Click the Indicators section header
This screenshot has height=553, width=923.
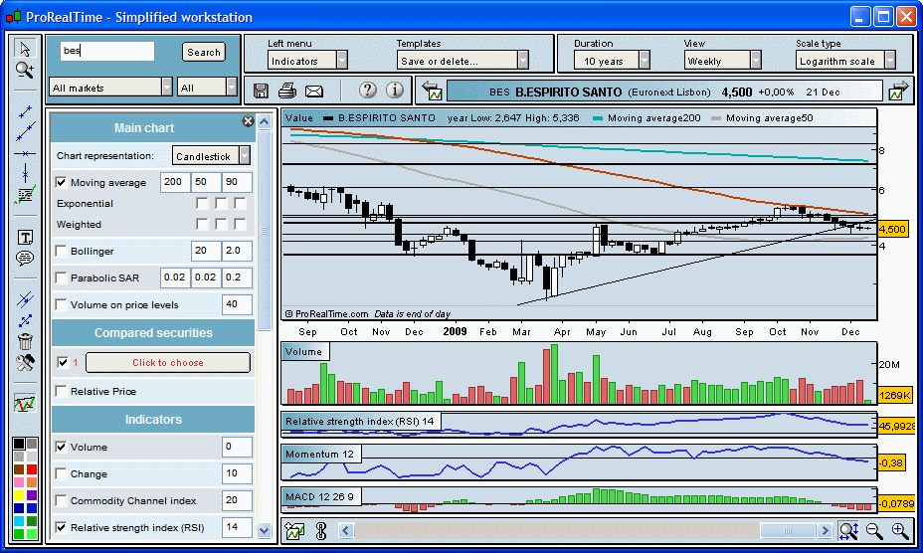(153, 420)
